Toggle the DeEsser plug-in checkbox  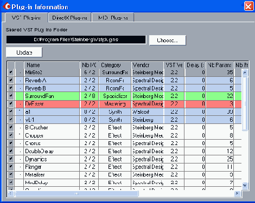pos(11,104)
